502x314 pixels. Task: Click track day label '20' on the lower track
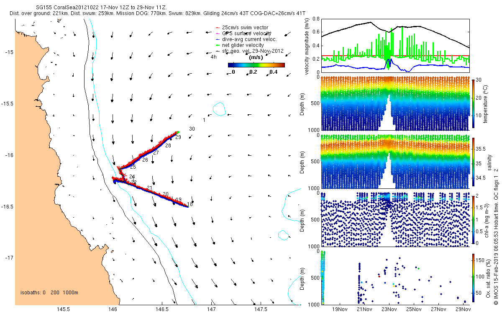coord(166,194)
